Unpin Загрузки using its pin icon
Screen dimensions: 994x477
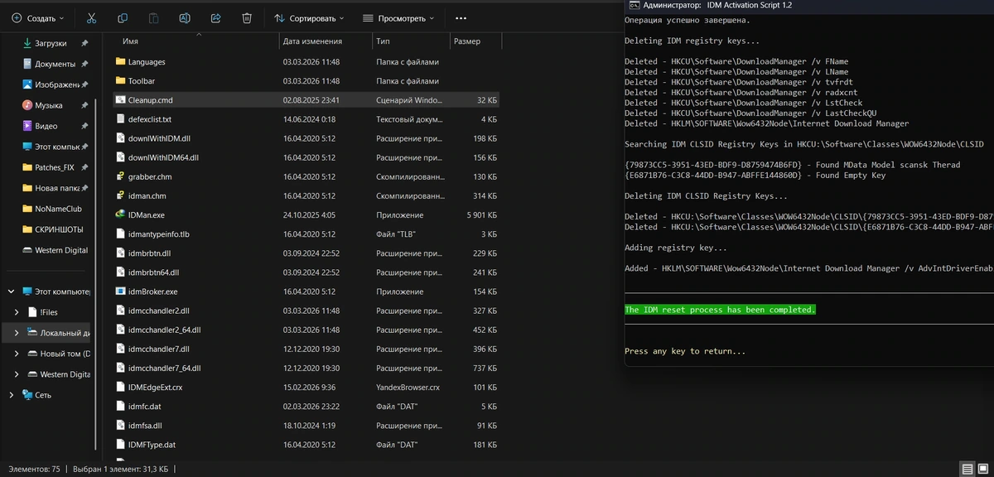84,43
